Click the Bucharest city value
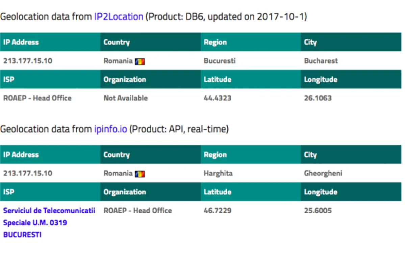This screenshot has width=405, height=253. 321,61
